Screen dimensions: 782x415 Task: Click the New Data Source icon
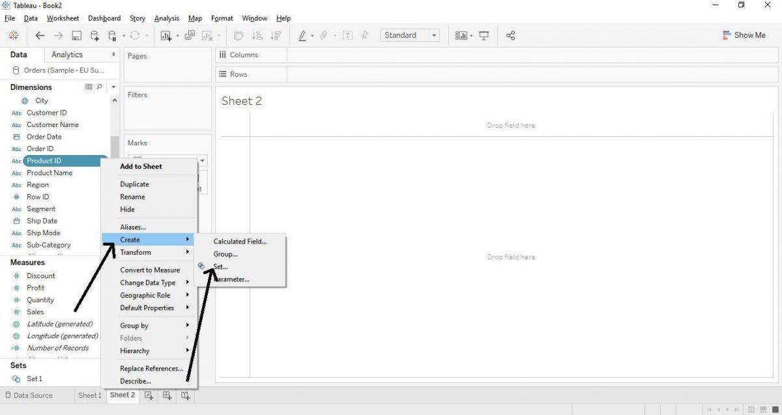95,36
